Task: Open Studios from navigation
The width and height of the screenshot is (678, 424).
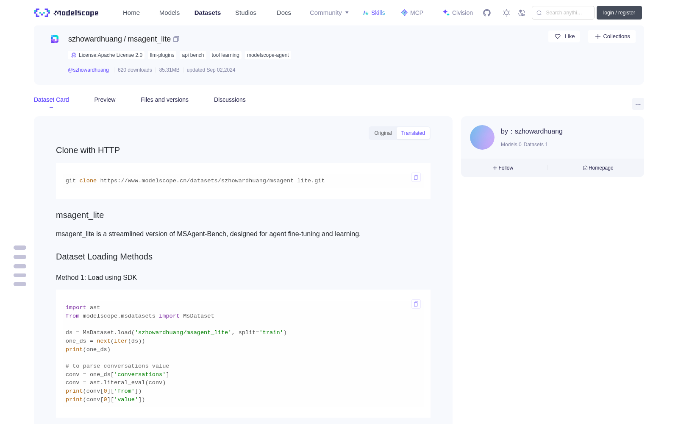Action: point(246,13)
